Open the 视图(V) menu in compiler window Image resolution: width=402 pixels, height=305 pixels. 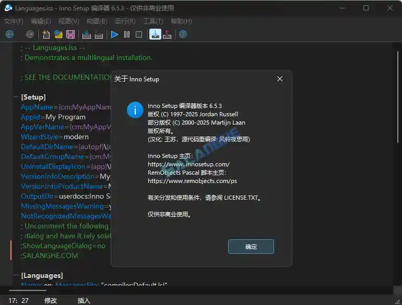pyautogui.click(x=69, y=21)
